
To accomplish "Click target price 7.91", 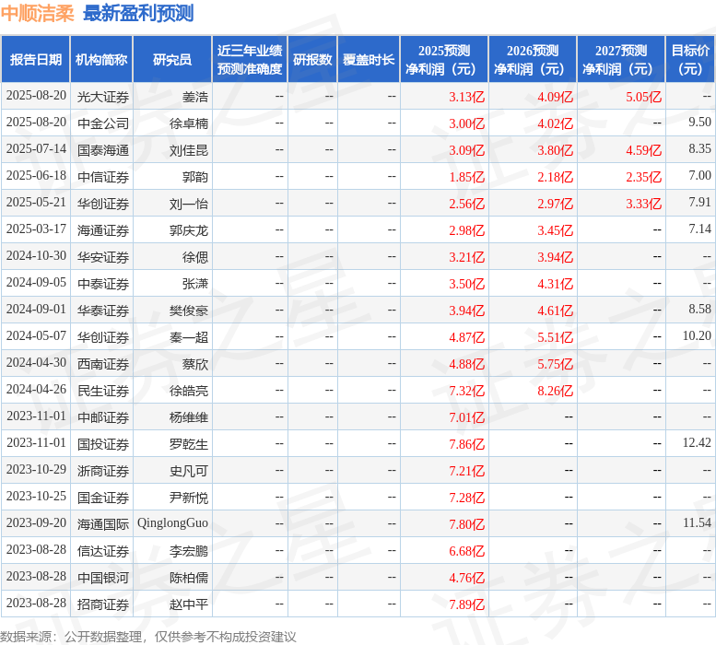I will point(699,202).
